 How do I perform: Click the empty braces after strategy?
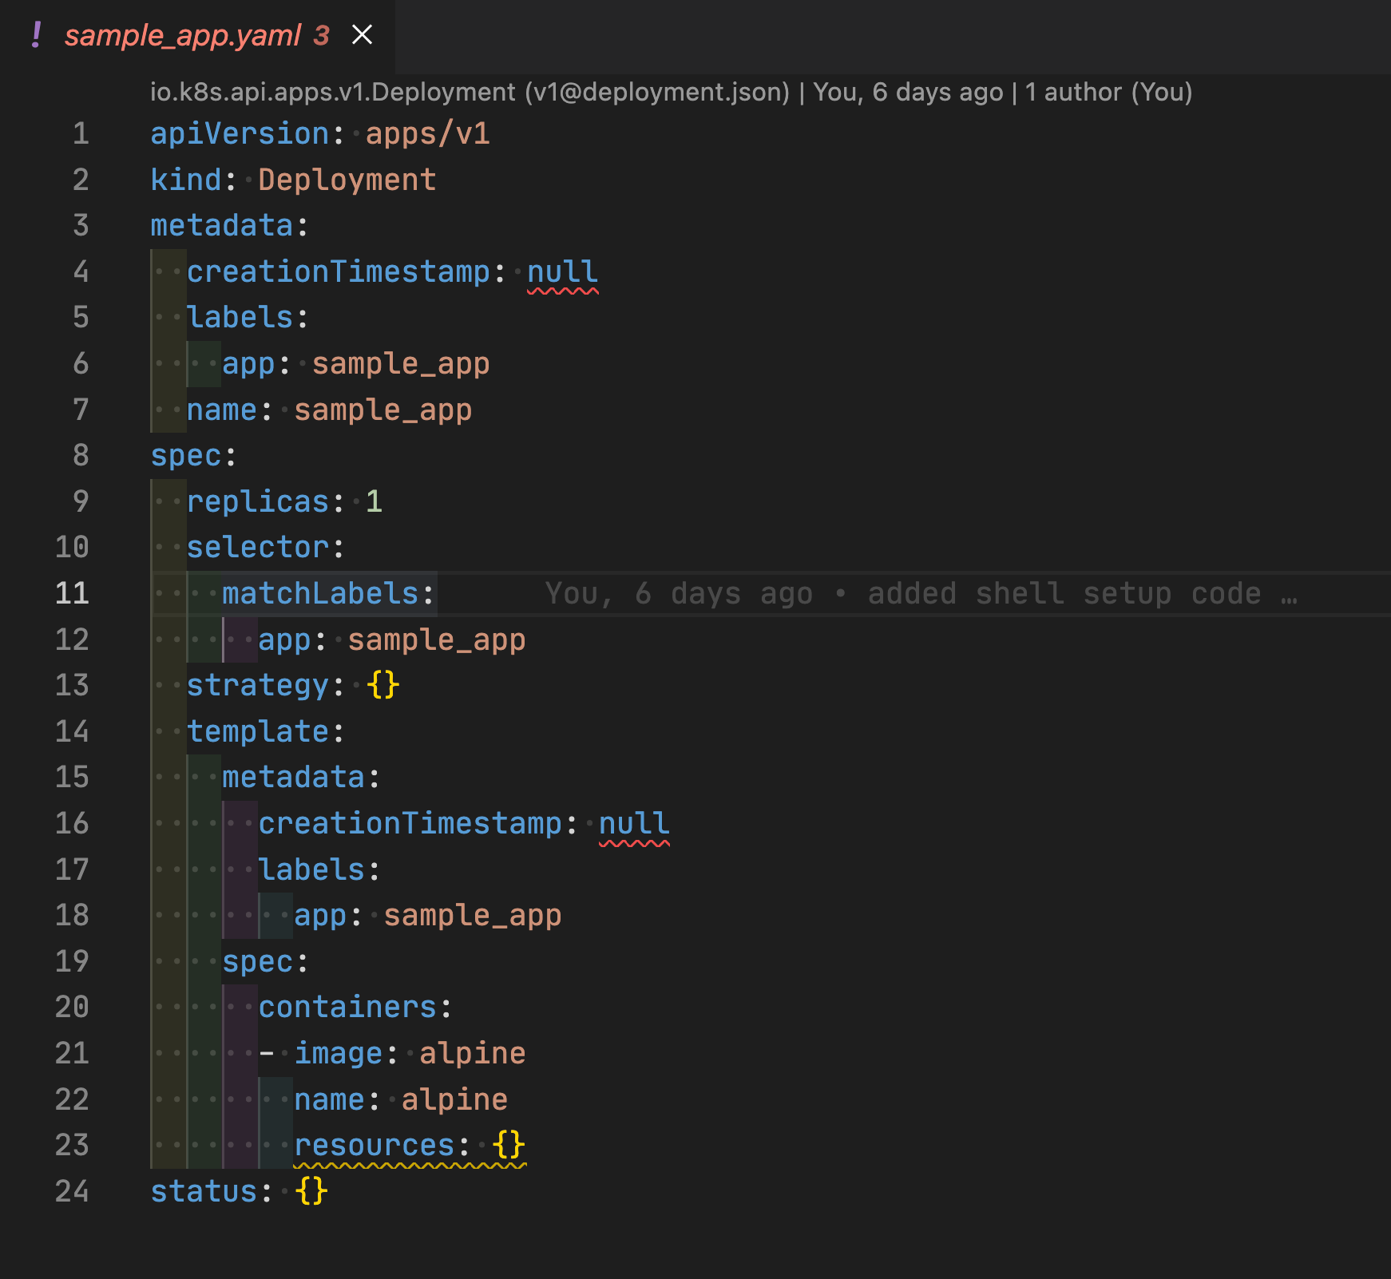click(383, 685)
